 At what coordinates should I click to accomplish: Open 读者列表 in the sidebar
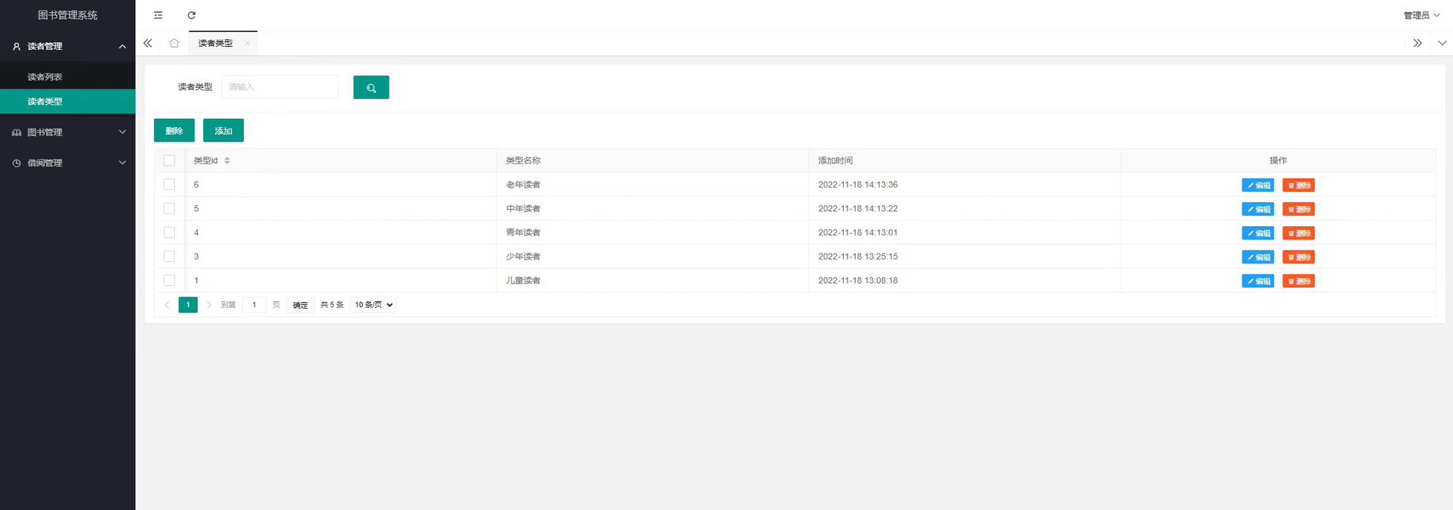point(67,76)
